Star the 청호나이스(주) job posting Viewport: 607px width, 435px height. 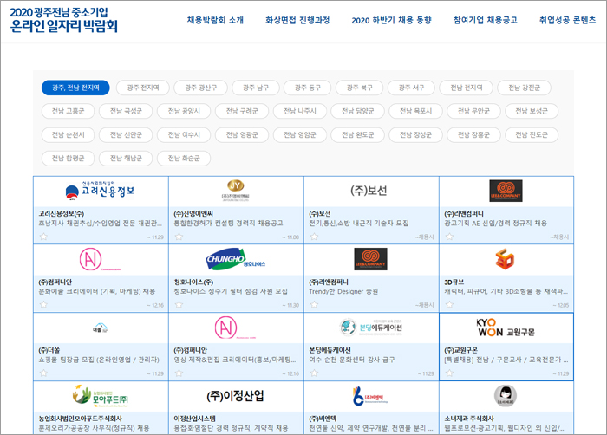click(179, 304)
